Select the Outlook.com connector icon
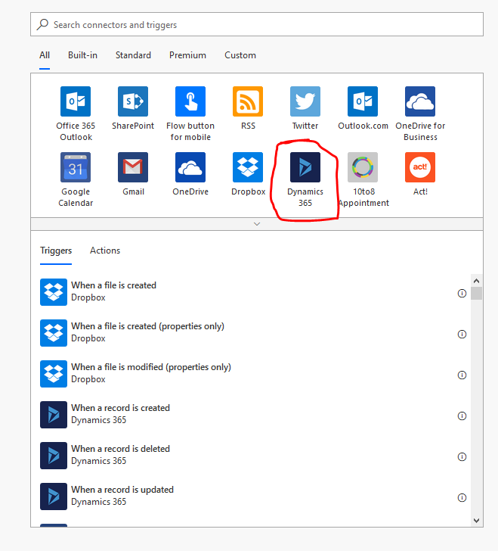 point(363,101)
